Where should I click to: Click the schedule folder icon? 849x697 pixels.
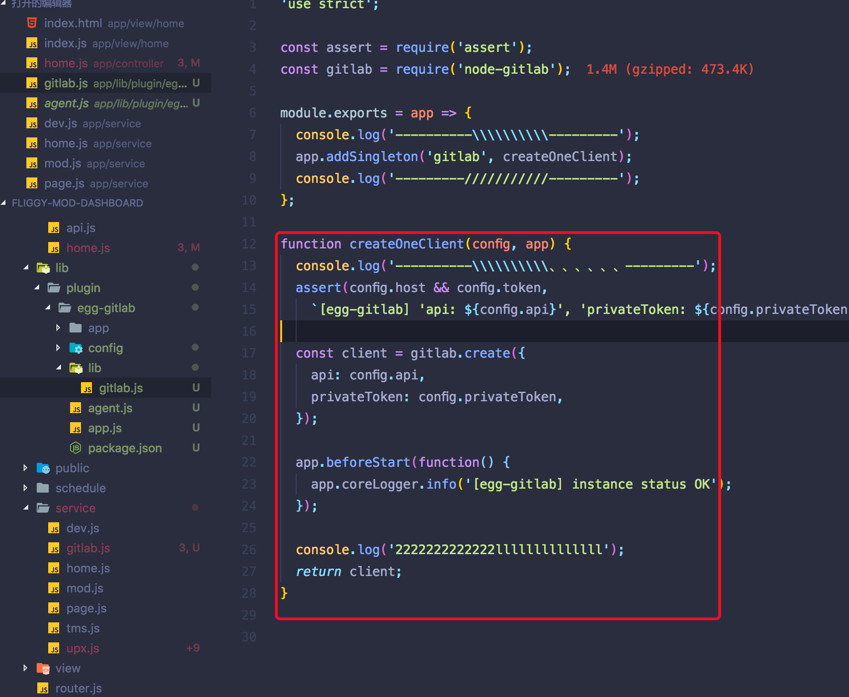pyautogui.click(x=43, y=488)
